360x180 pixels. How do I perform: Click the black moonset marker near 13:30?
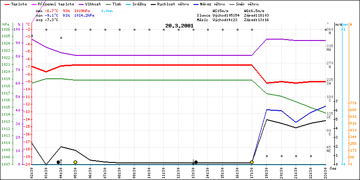(196, 162)
